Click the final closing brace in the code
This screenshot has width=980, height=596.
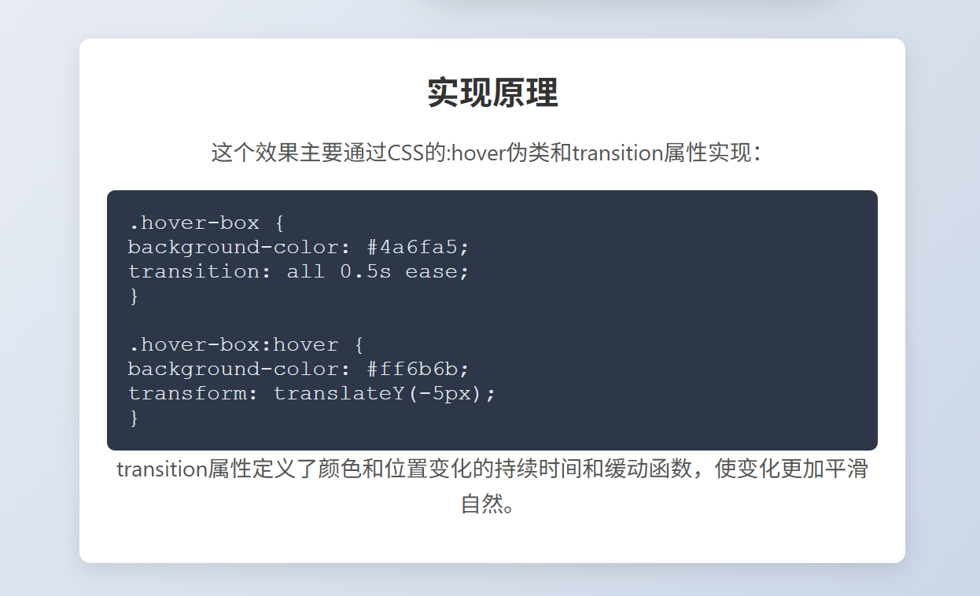pos(134,418)
